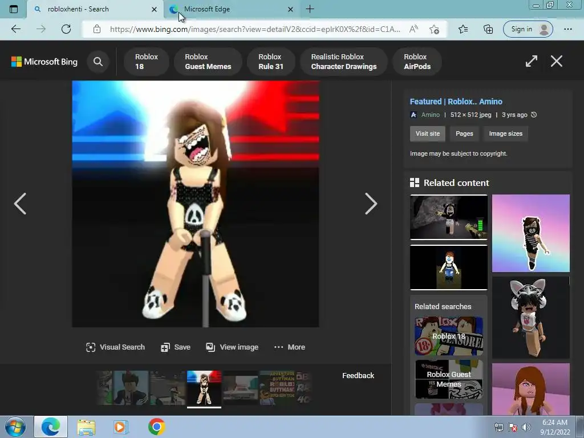Open Edge Settings and more menu
The height and width of the screenshot is (438, 584).
click(567, 29)
